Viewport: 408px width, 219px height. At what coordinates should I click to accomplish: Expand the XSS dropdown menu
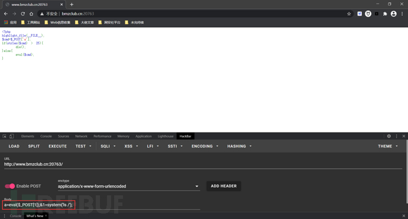point(131,146)
